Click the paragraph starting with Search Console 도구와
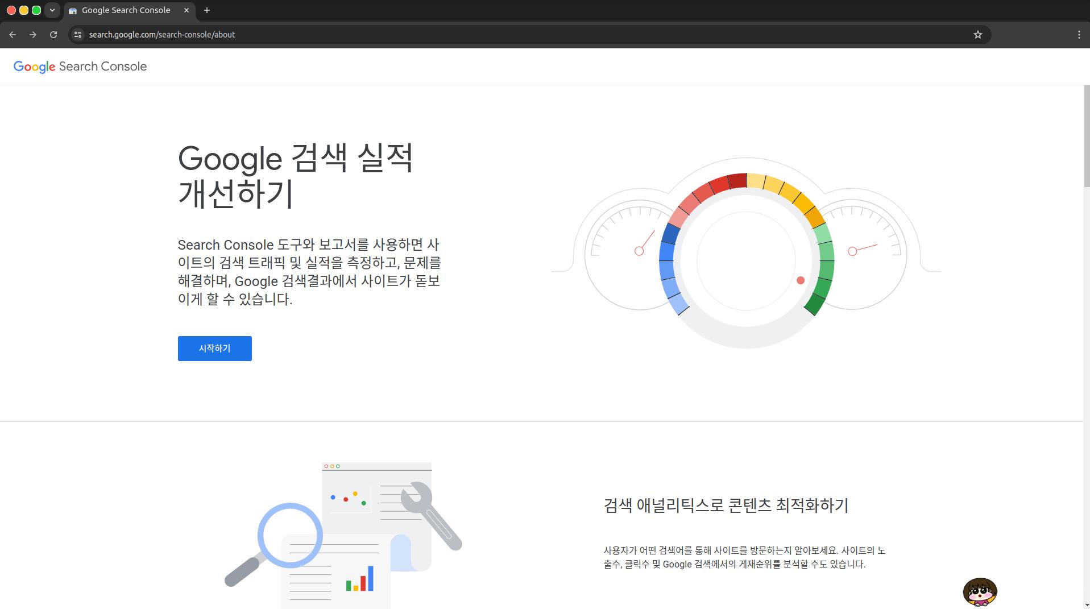 click(x=310, y=272)
